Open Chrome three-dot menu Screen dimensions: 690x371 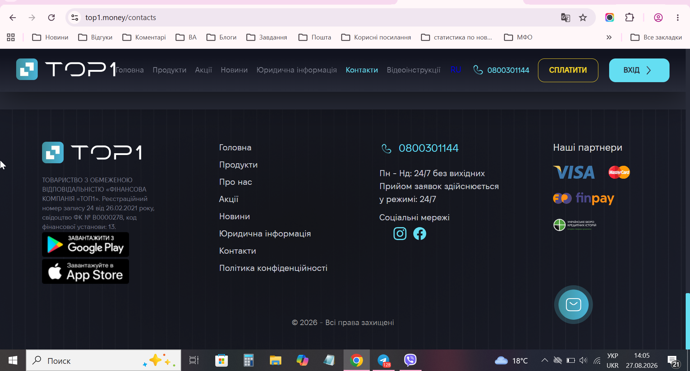(678, 18)
